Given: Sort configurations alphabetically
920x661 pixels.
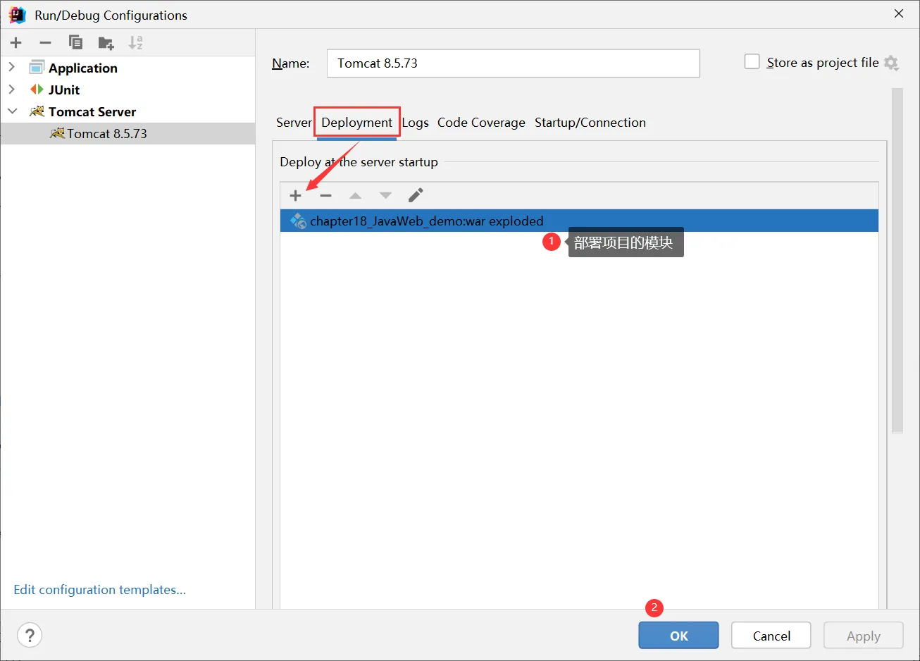Looking at the screenshot, I should pyautogui.click(x=135, y=43).
